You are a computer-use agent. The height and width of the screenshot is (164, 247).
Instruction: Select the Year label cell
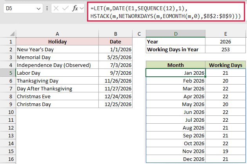tap(176, 41)
